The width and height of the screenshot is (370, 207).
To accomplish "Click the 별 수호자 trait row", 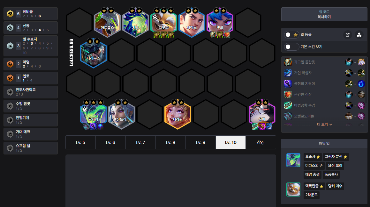I will (31, 46).
